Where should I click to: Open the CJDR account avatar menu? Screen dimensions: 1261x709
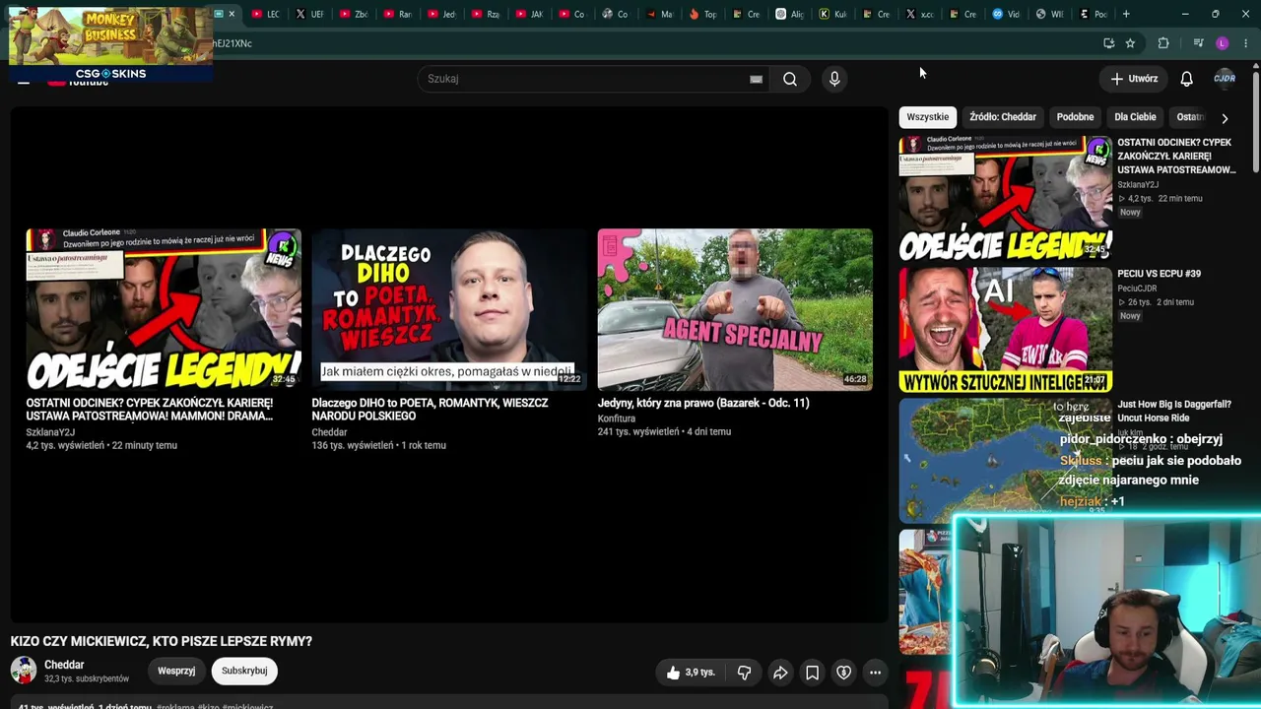[1225, 79]
